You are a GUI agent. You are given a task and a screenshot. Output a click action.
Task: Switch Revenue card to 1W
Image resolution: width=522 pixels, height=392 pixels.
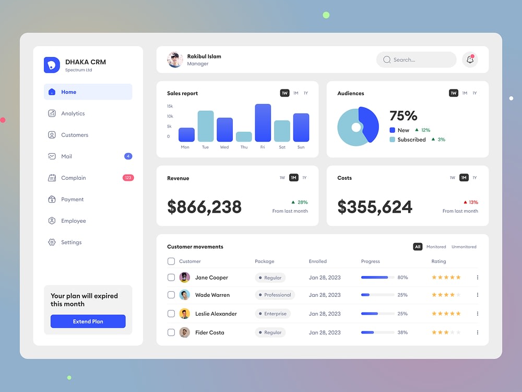pos(282,178)
